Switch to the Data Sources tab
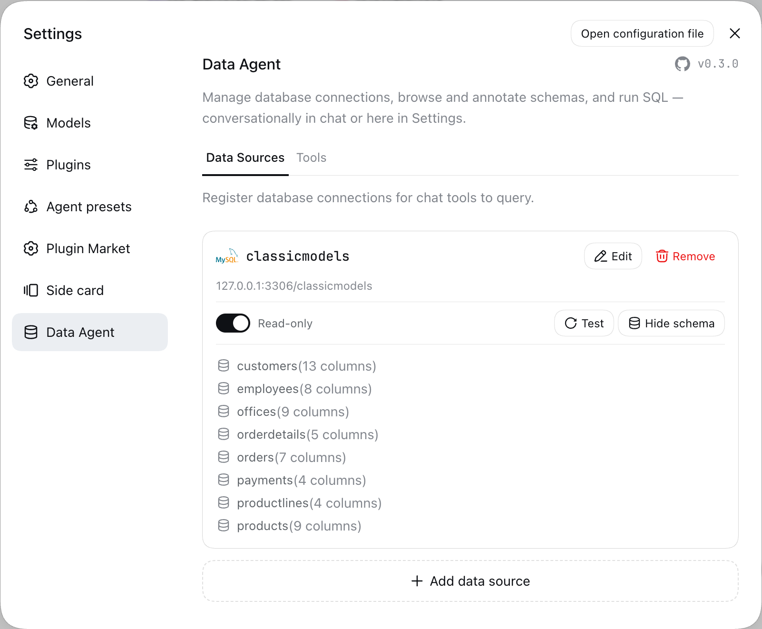Screen dimensions: 762x629 (245, 158)
